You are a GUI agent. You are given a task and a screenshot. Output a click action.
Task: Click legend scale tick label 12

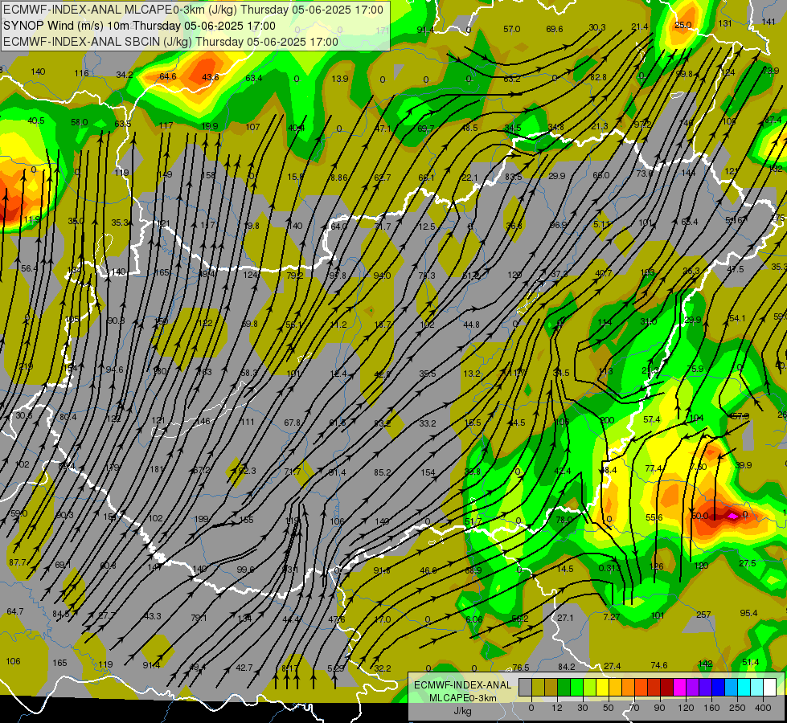tap(556, 708)
